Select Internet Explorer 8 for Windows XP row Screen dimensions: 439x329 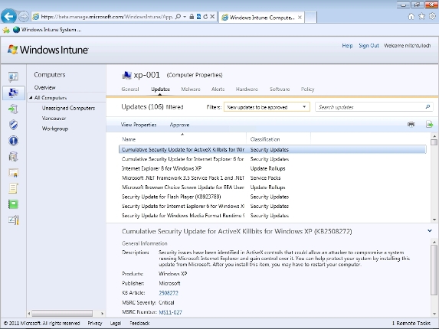point(272,168)
